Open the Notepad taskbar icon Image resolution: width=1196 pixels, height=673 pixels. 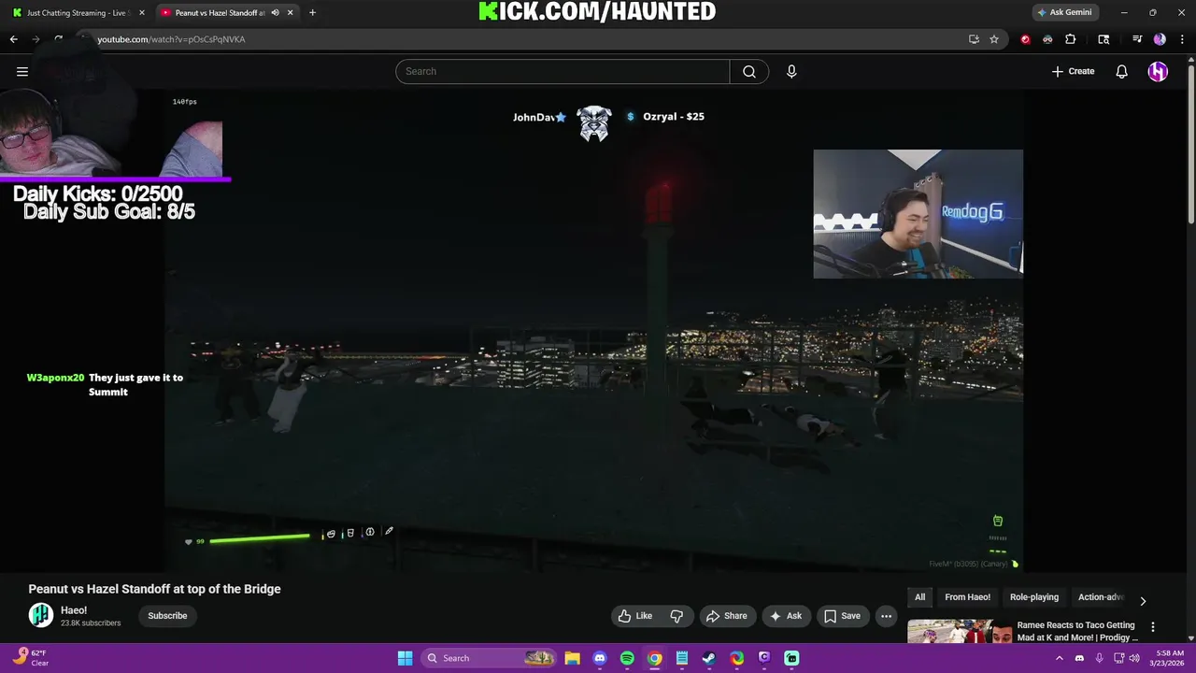682,658
